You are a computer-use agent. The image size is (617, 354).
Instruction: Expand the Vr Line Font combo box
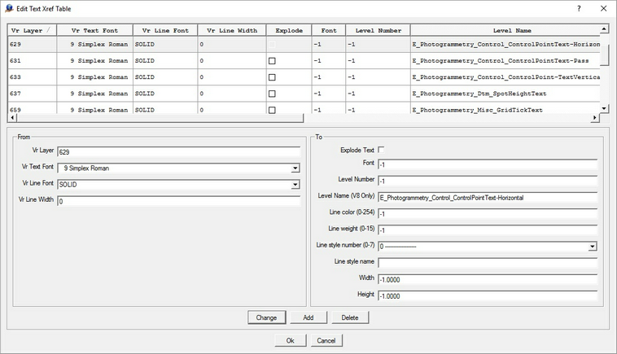[x=295, y=185]
